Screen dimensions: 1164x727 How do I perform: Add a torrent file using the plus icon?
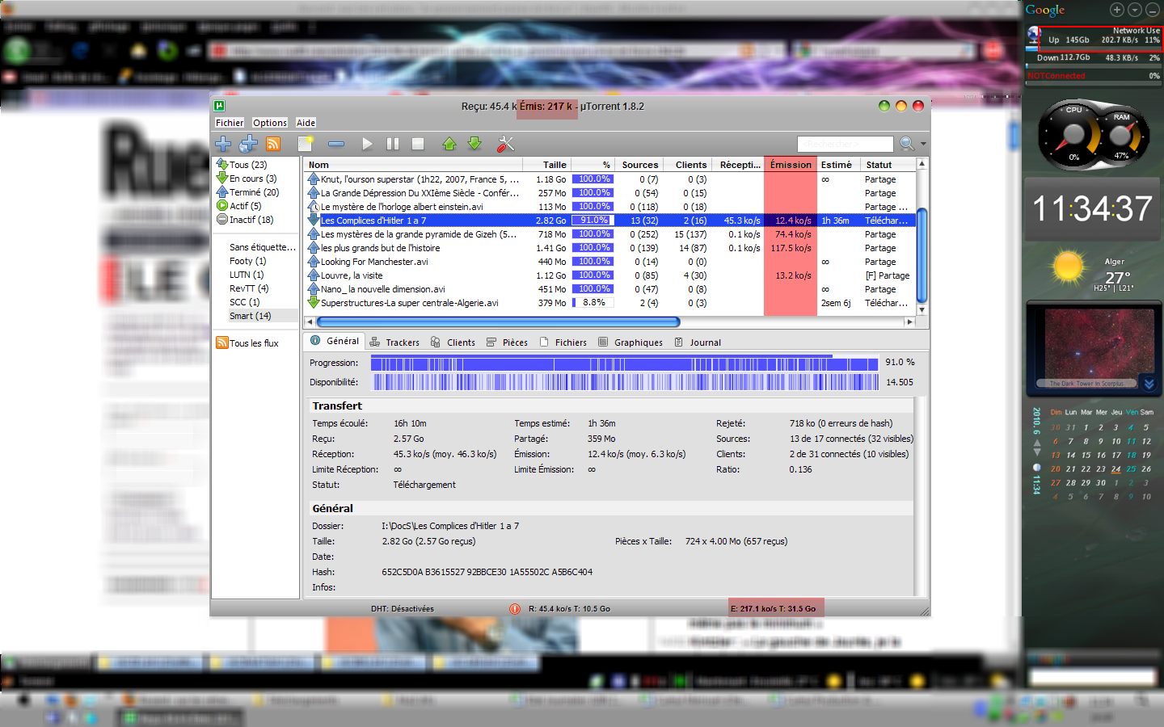[221, 144]
